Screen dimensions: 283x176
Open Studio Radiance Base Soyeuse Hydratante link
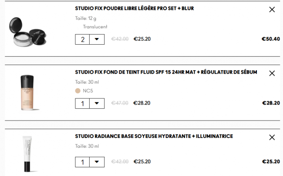154,136
